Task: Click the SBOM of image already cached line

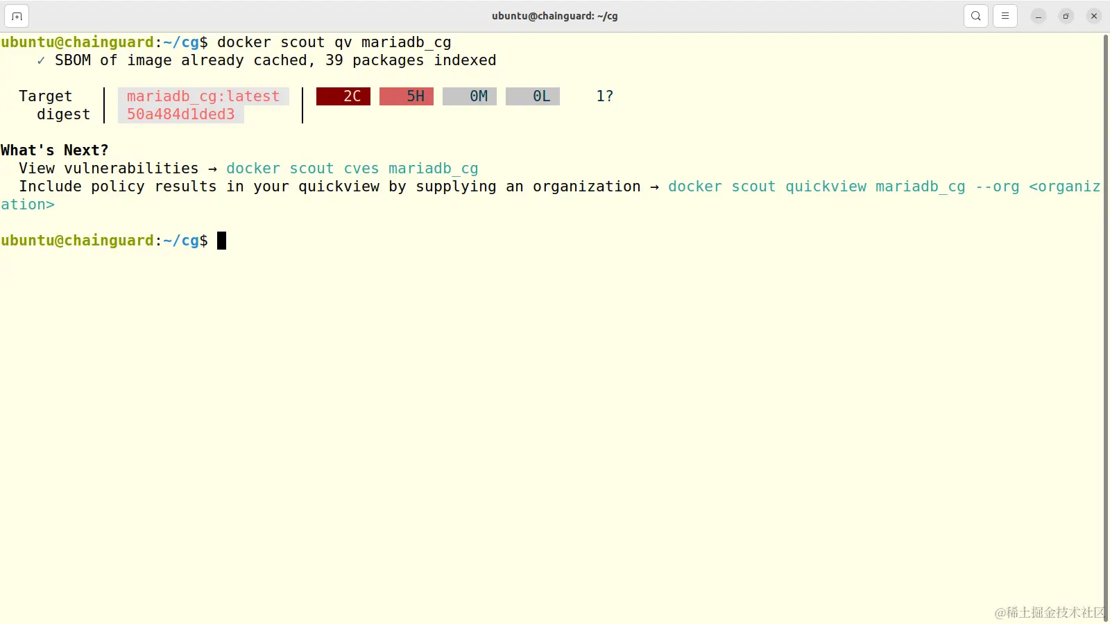Action: coord(266,60)
